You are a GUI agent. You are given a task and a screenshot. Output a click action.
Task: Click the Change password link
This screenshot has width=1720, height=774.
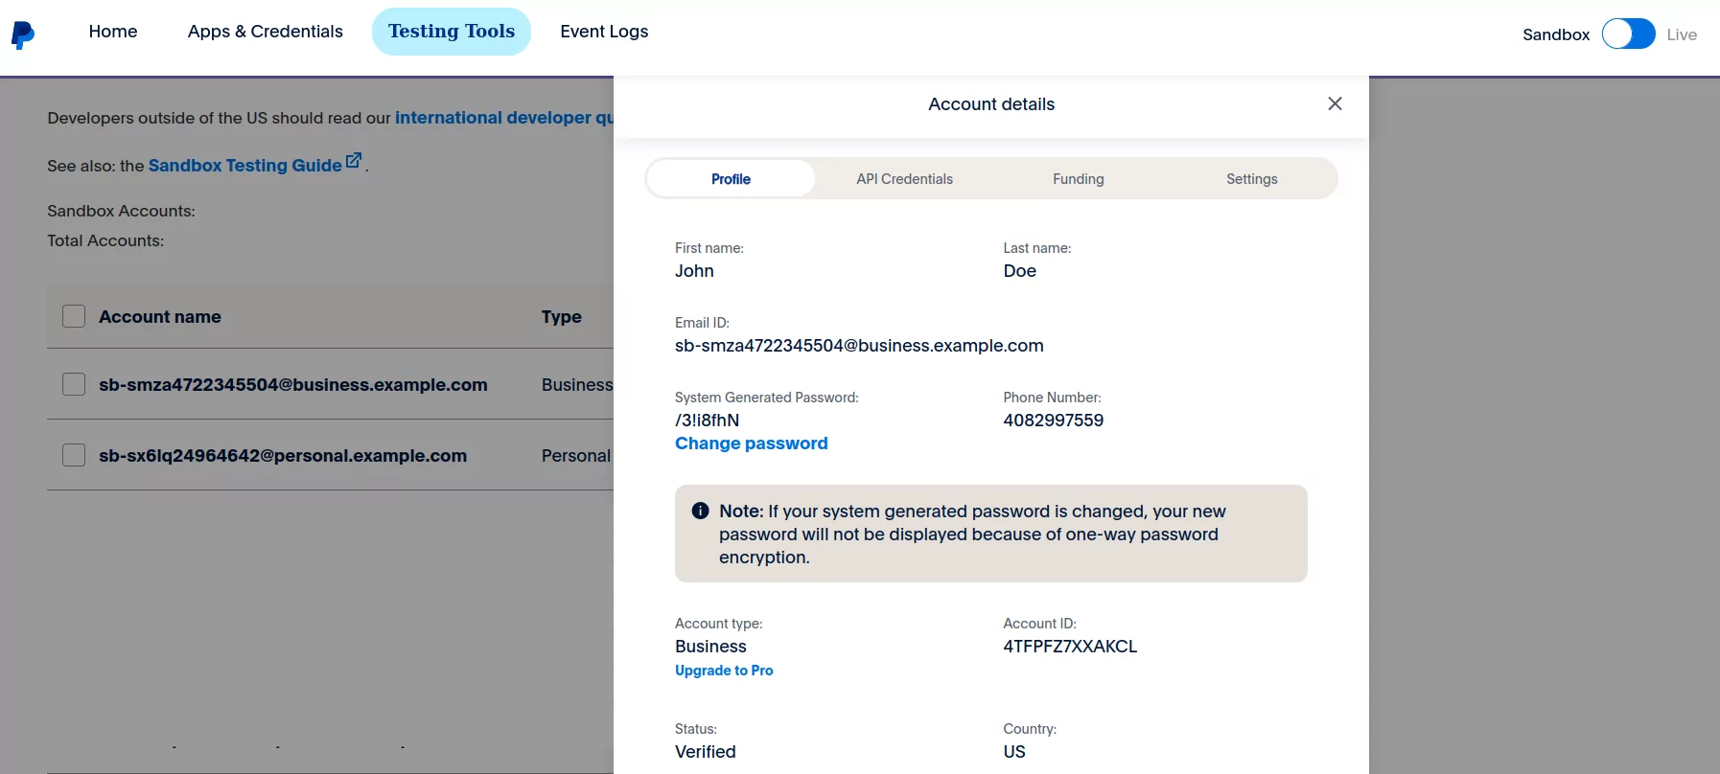[x=752, y=444]
